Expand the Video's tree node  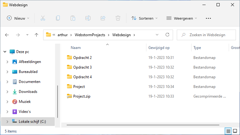click(7, 112)
